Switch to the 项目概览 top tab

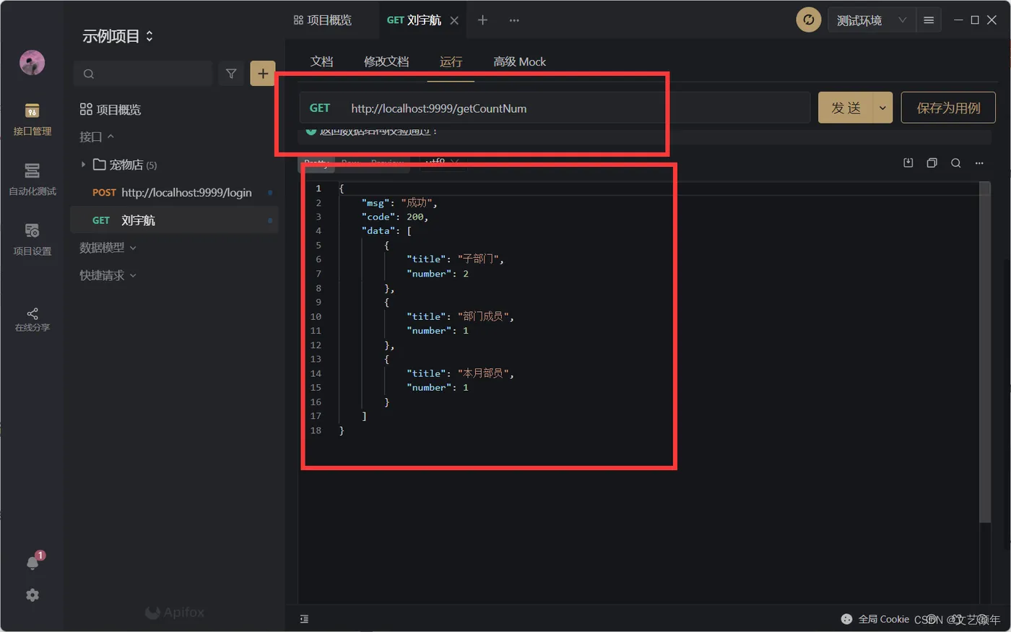point(323,20)
